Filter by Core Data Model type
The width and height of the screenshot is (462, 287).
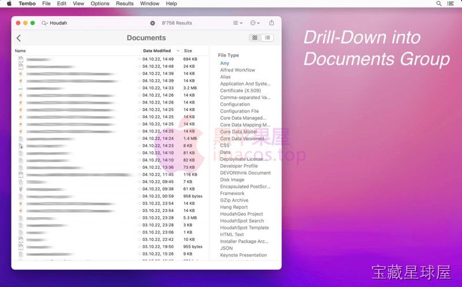click(239, 132)
